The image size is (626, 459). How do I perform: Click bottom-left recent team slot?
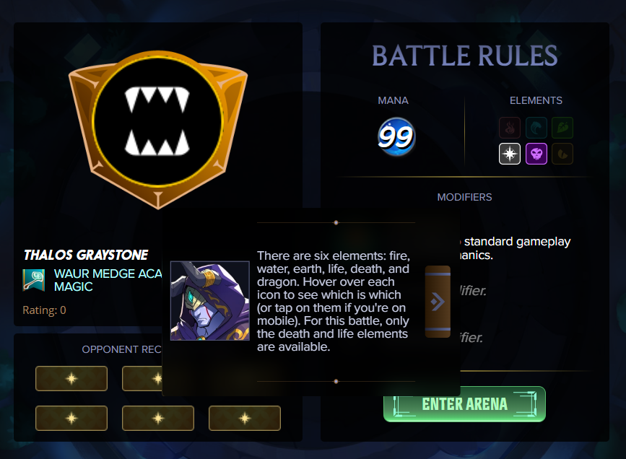(x=71, y=419)
